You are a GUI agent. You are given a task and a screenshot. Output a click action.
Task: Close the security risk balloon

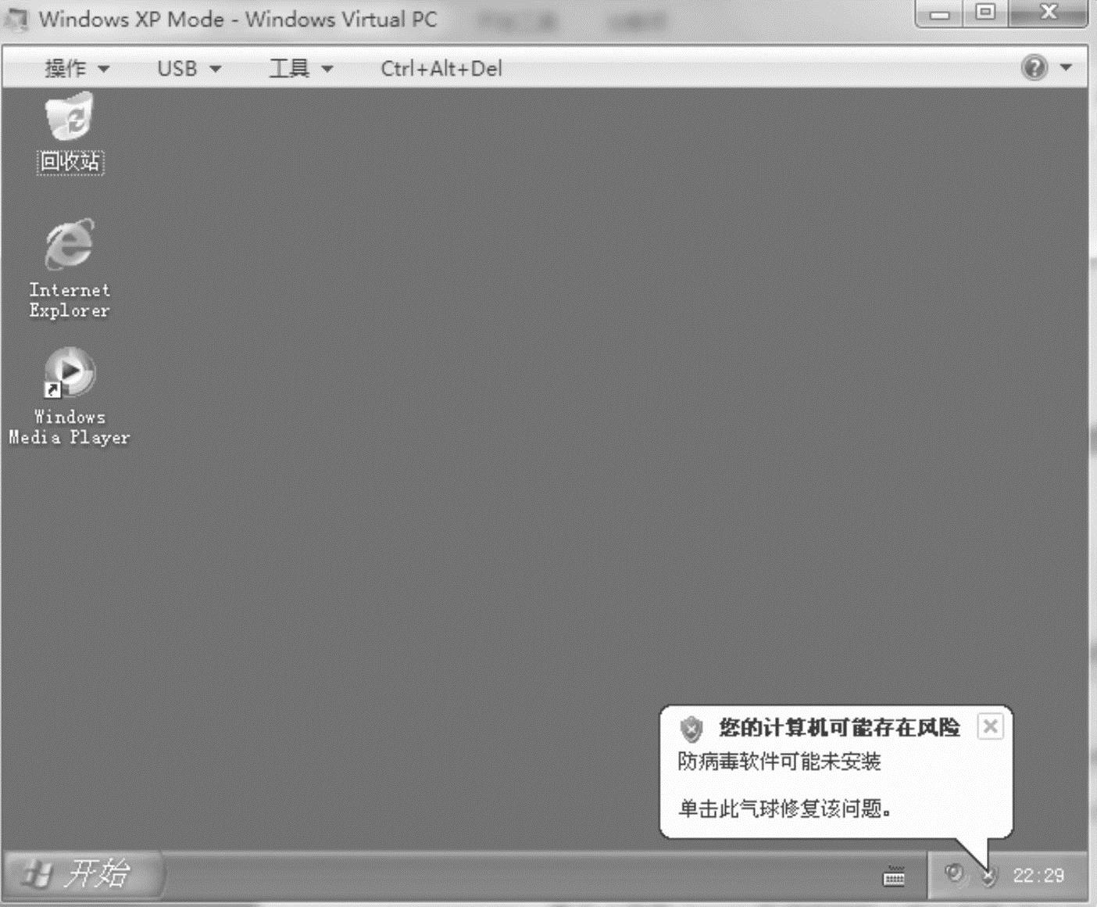click(x=990, y=727)
